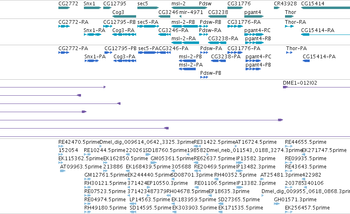
Task: Click the CG31776 gene feature
Action: point(235,8)
